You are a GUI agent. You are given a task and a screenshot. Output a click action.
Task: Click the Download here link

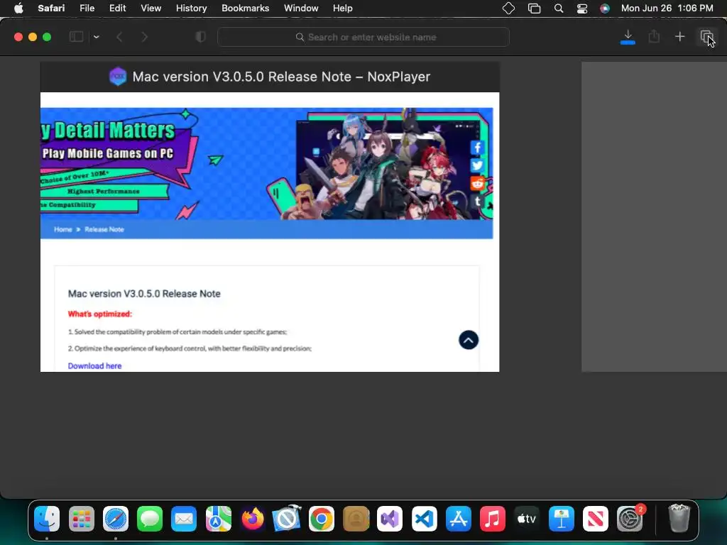tap(94, 365)
